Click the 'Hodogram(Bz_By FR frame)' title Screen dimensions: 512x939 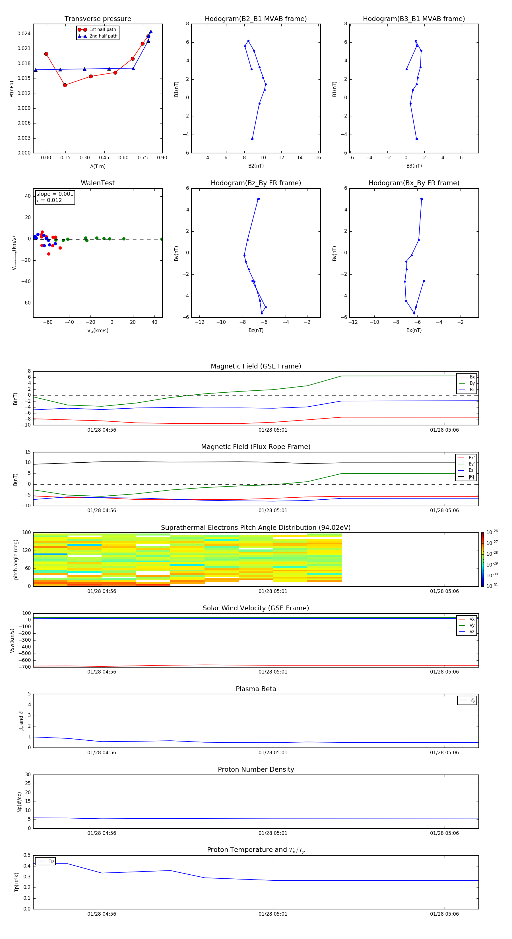(x=255, y=183)
